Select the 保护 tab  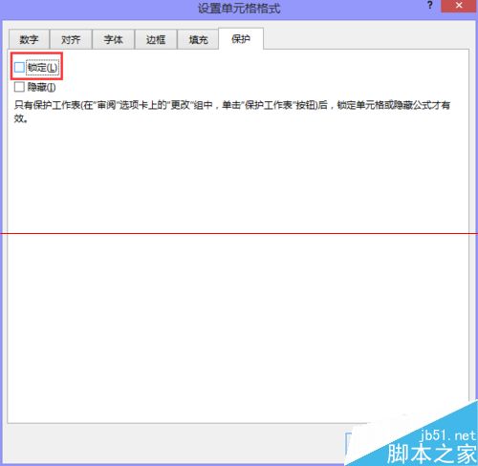tap(241, 39)
